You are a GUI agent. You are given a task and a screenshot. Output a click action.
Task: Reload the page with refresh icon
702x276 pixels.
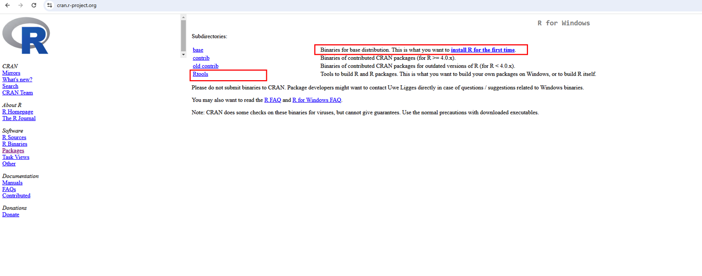click(34, 5)
